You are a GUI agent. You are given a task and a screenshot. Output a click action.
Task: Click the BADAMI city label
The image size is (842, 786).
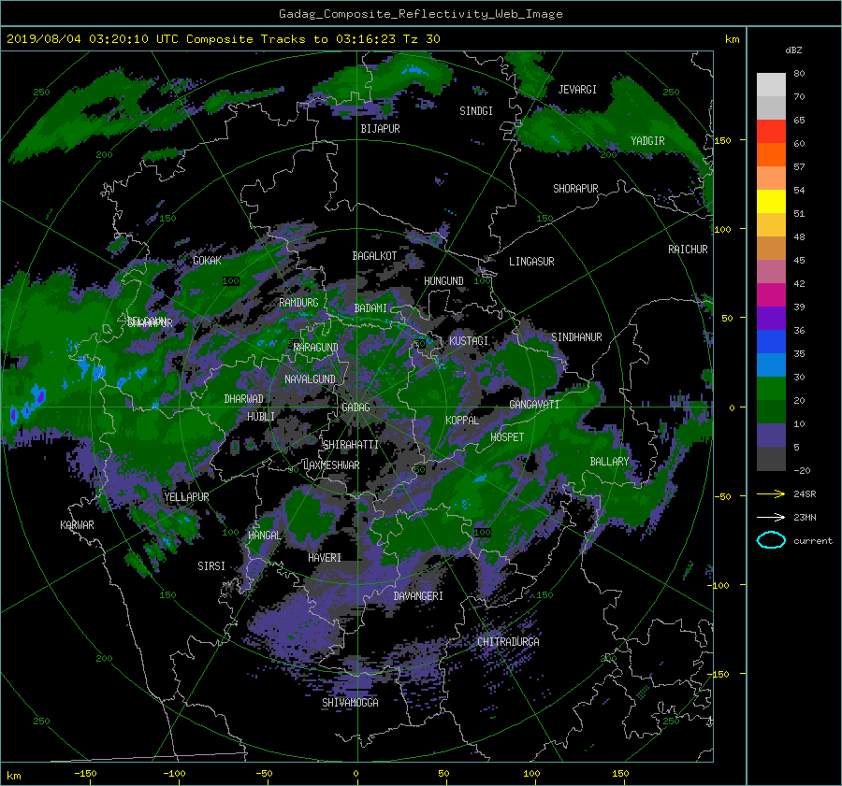(370, 308)
